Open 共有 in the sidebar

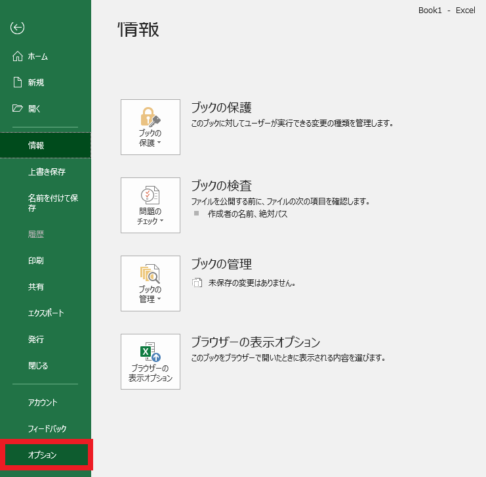[x=45, y=286]
